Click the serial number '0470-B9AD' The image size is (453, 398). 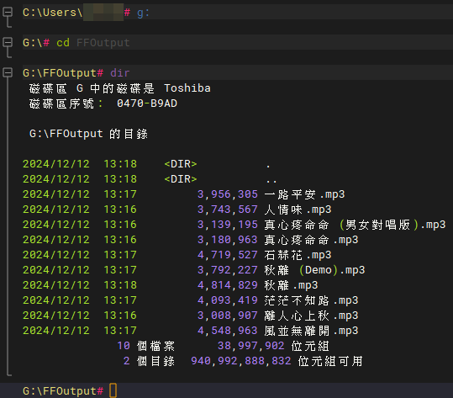click(x=147, y=103)
